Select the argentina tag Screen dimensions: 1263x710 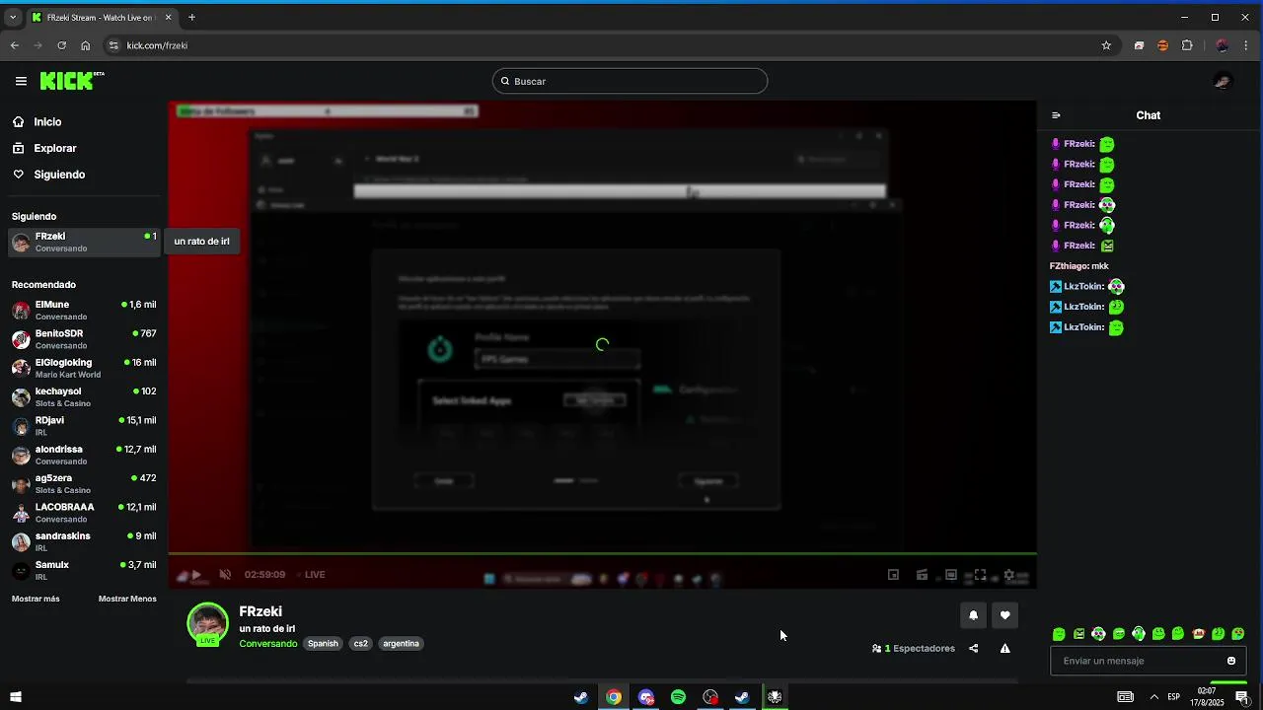[401, 643]
